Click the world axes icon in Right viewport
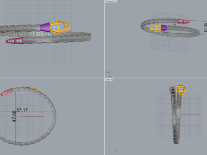207x155 pixels. pyautogui.click(x=113, y=149)
